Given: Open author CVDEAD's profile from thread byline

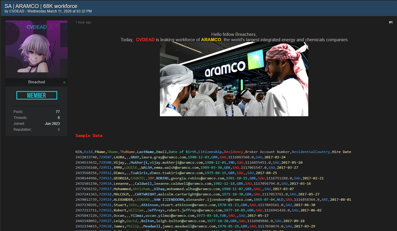Looking at the screenshot, I should coord(17,11).
